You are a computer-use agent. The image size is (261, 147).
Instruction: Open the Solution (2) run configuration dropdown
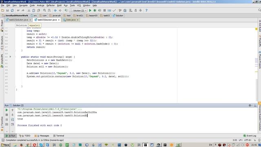point(78,11)
